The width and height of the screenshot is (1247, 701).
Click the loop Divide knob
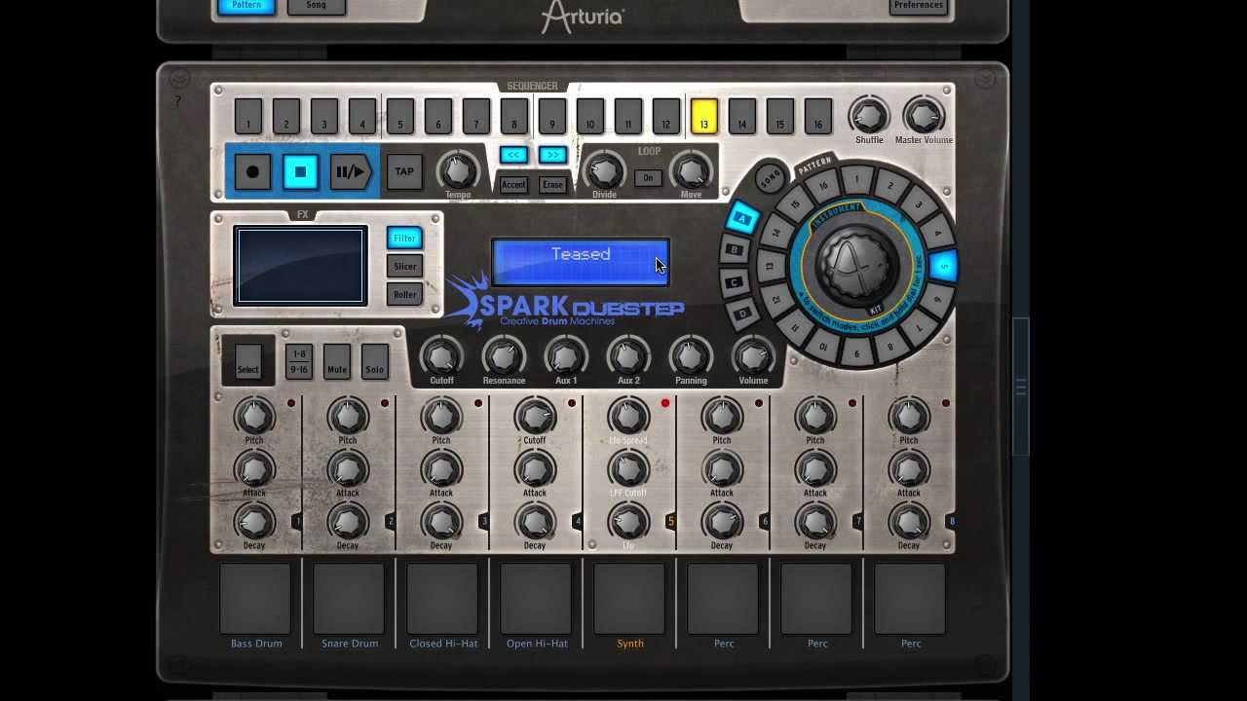click(x=604, y=170)
